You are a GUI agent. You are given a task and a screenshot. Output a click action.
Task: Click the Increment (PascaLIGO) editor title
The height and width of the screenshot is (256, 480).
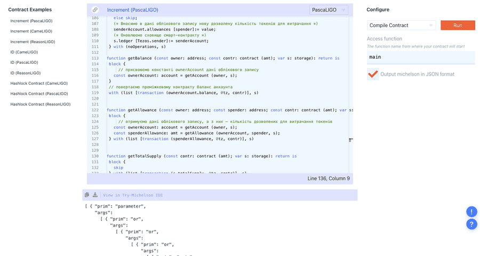(132, 10)
